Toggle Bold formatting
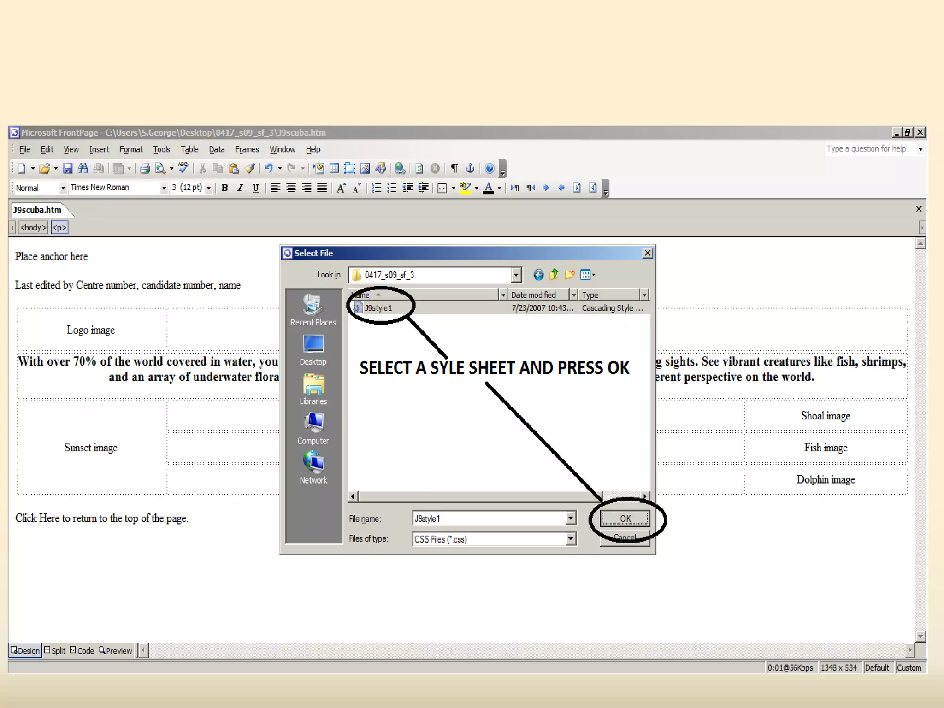Image resolution: width=944 pixels, height=708 pixels. pyautogui.click(x=224, y=188)
